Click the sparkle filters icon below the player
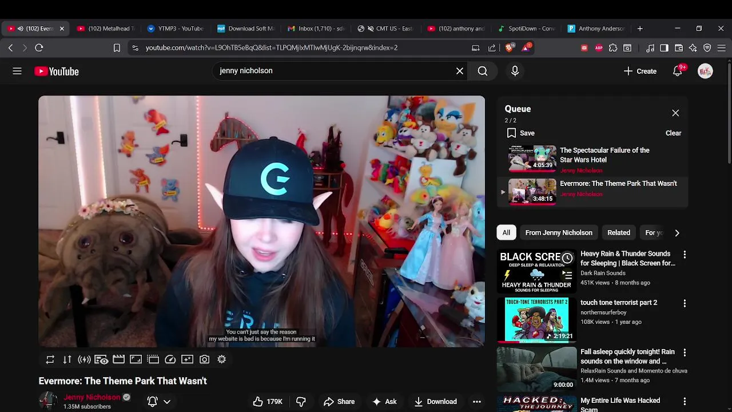This screenshot has width=732, height=412. [x=187, y=359]
